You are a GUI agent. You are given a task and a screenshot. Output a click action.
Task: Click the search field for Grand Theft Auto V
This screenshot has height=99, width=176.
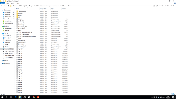pos(165,6)
